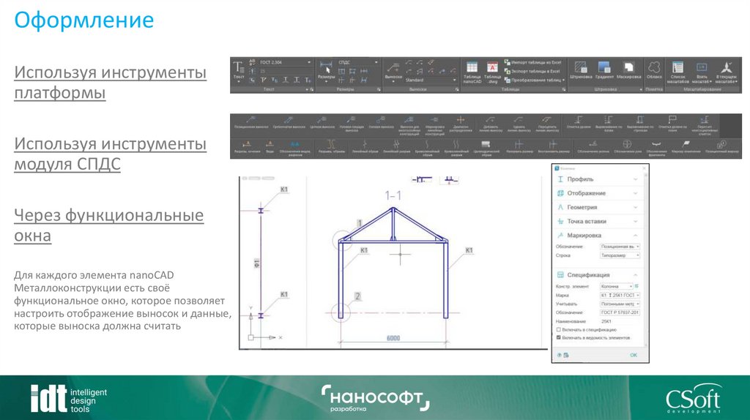Viewport: 750px width, 420px height.
Task: Click link Используя инструменты платформы
Action: coord(110,82)
